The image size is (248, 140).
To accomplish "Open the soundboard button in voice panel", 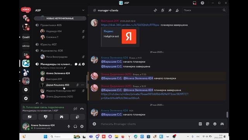I will pyautogui.click(x=77, y=117).
